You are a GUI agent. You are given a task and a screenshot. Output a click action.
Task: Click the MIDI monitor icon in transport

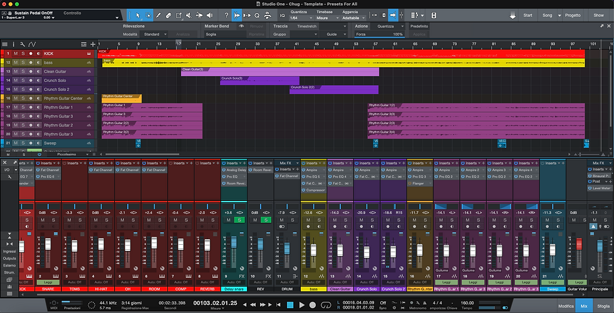click(54, 303)
